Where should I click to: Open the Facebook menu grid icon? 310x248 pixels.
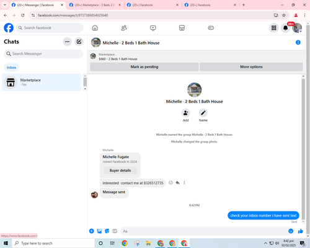(x=274, y=28)
